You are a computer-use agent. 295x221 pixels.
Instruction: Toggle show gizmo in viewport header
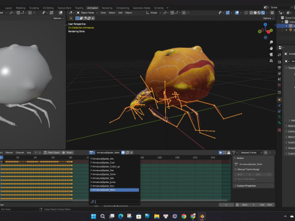227,13
